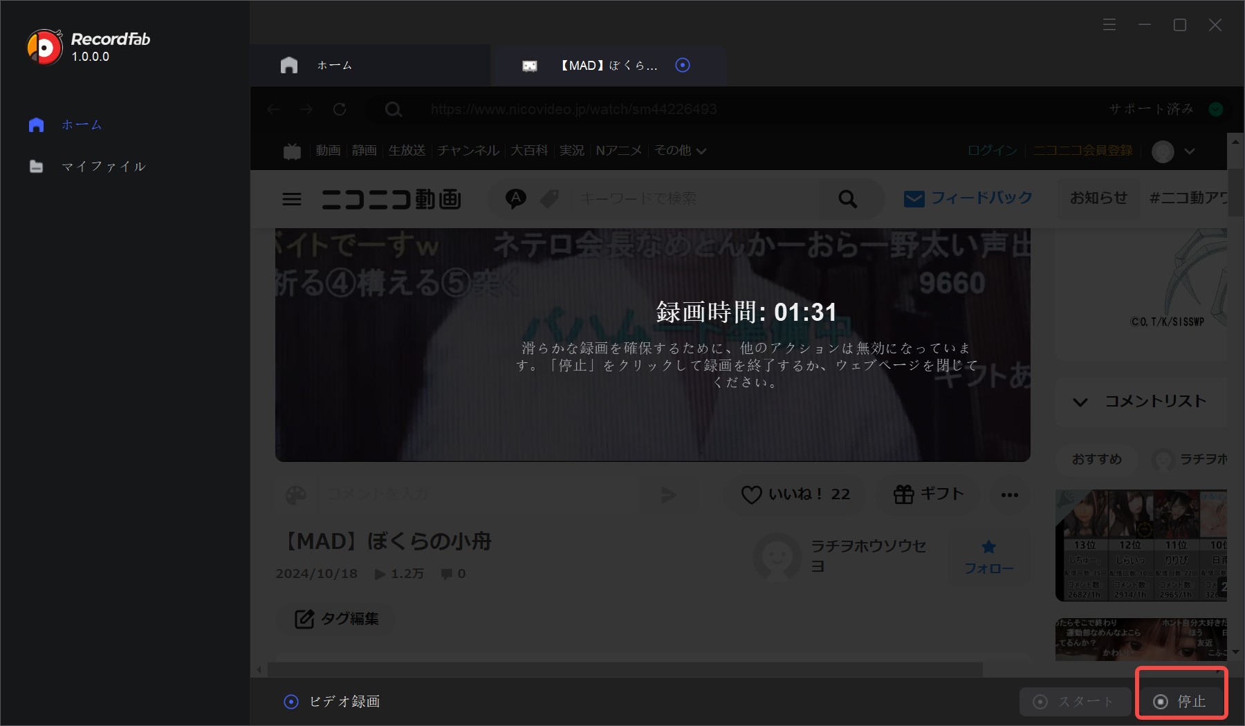This screenshot has height=726, width=1245.
Task: Click the user avatar icon
Action: [1163, 151]
